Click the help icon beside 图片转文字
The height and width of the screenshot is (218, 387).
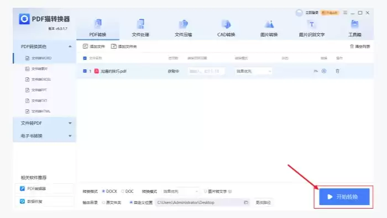230,192
